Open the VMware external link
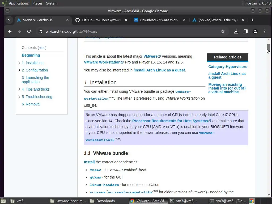The image size is (272, 204). click(152, 56)
